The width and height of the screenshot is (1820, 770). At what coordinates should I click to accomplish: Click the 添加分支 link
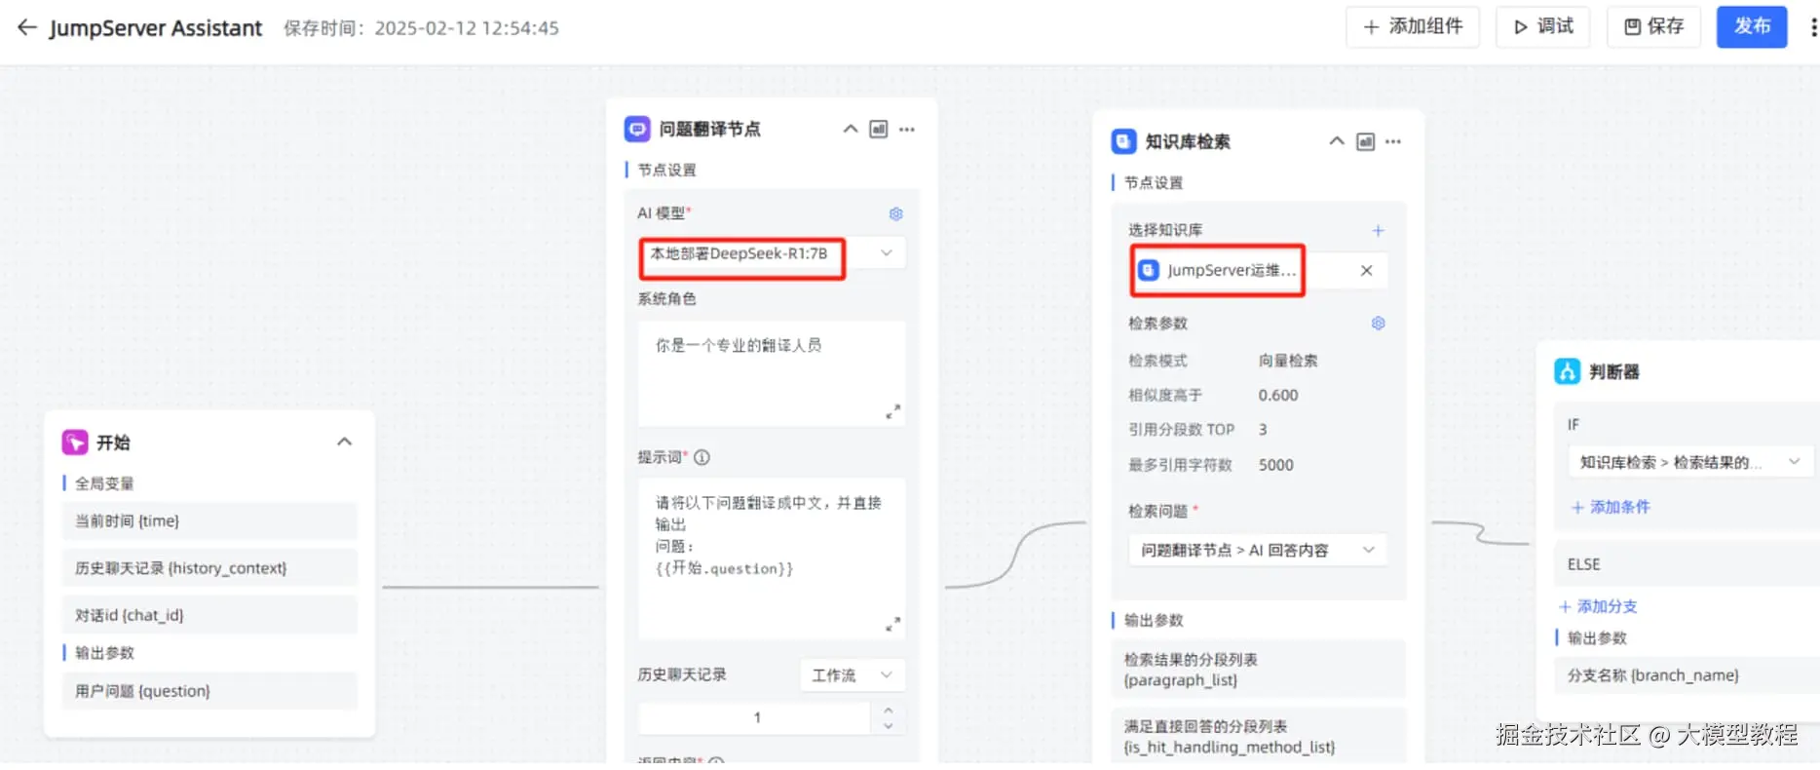point(1598,606)
